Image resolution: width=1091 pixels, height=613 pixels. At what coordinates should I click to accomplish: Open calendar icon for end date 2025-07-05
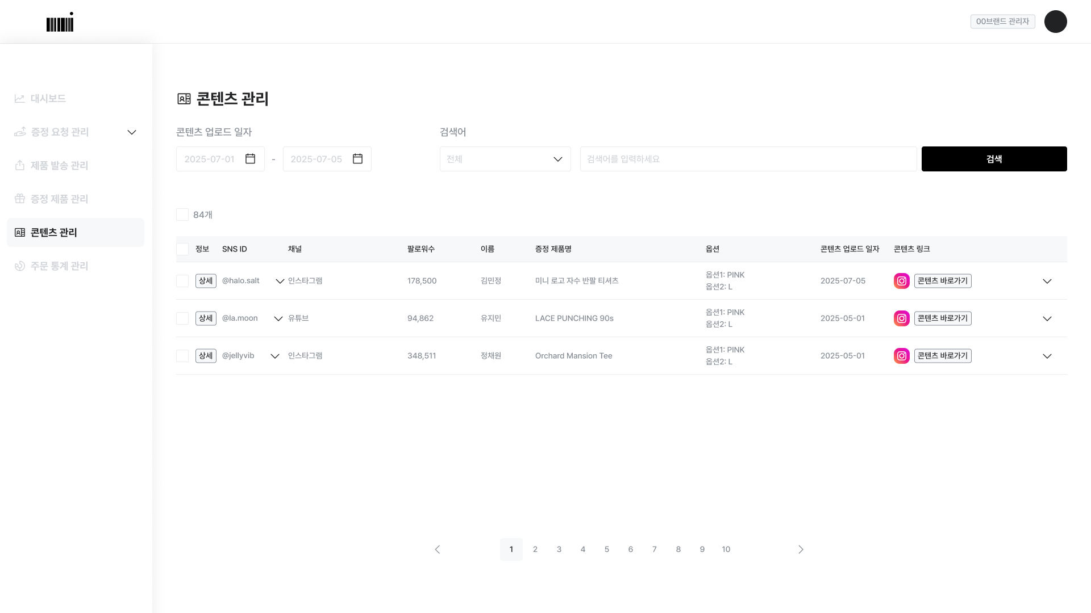[357, 159]
